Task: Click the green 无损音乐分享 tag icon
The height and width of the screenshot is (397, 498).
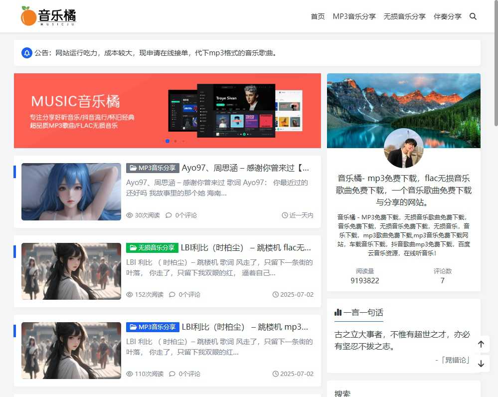Action: [133, 247]
